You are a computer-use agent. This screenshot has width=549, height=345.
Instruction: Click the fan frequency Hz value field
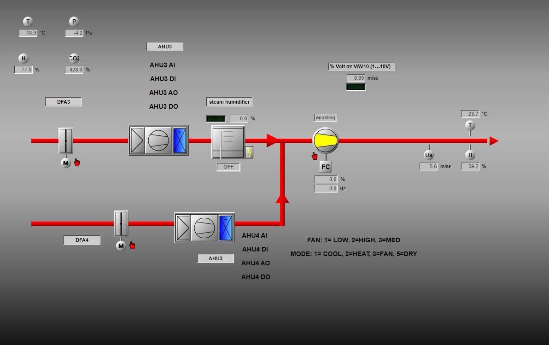[326, 188]
